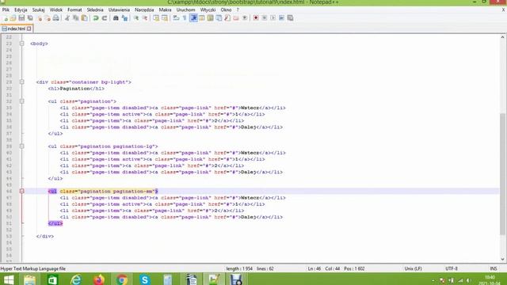507x285 pixels.
Task: Open the Widok menu
Action: [56, 10]
